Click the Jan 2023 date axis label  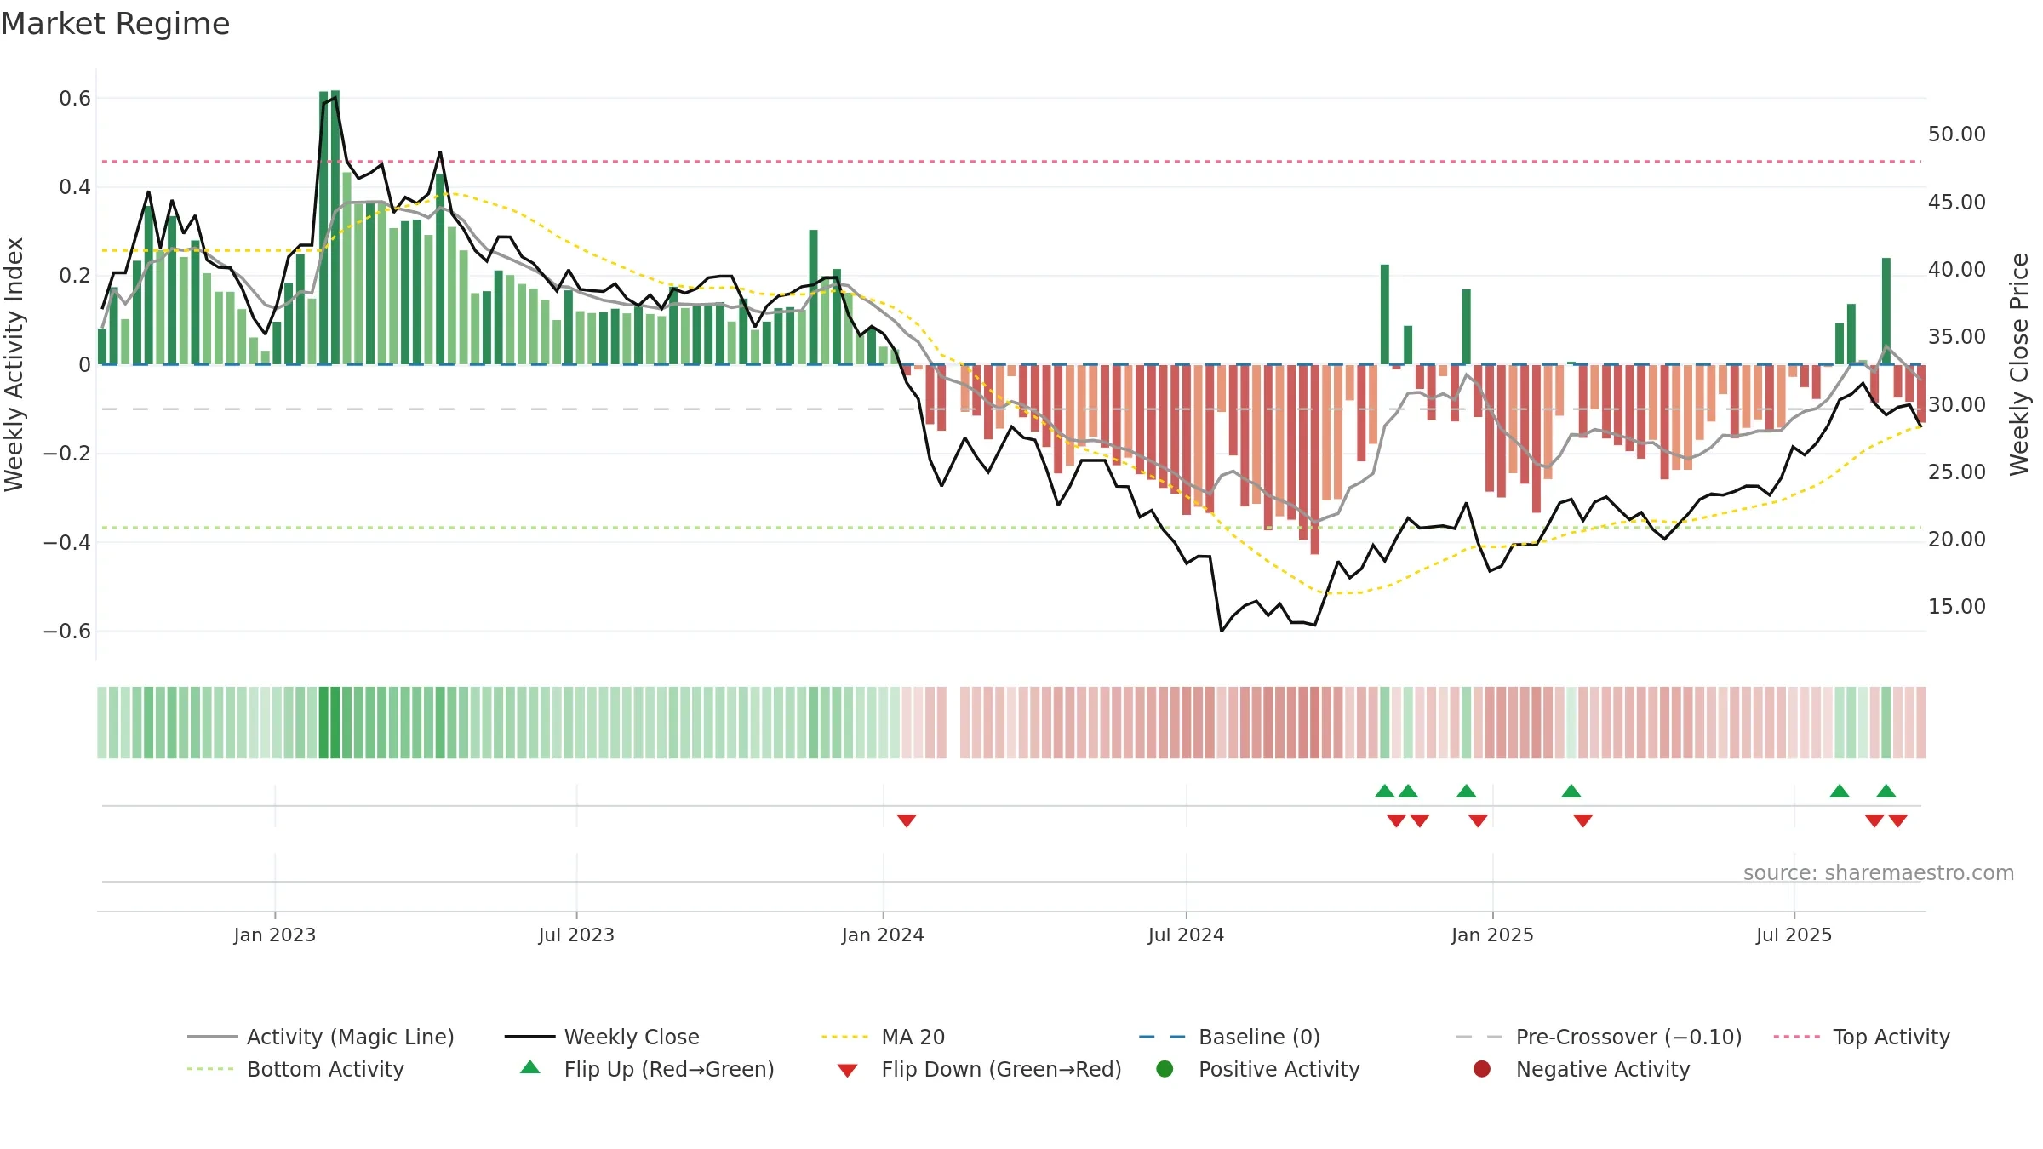pyautogui.click(x=275, y=935)
